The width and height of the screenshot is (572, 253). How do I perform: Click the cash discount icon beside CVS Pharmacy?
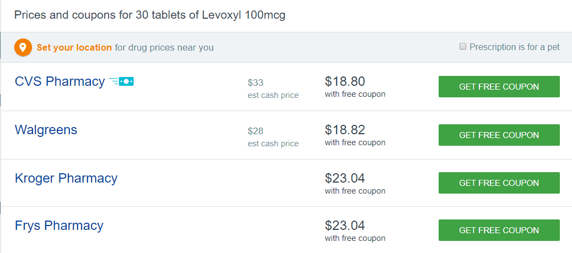pos(121,81)
